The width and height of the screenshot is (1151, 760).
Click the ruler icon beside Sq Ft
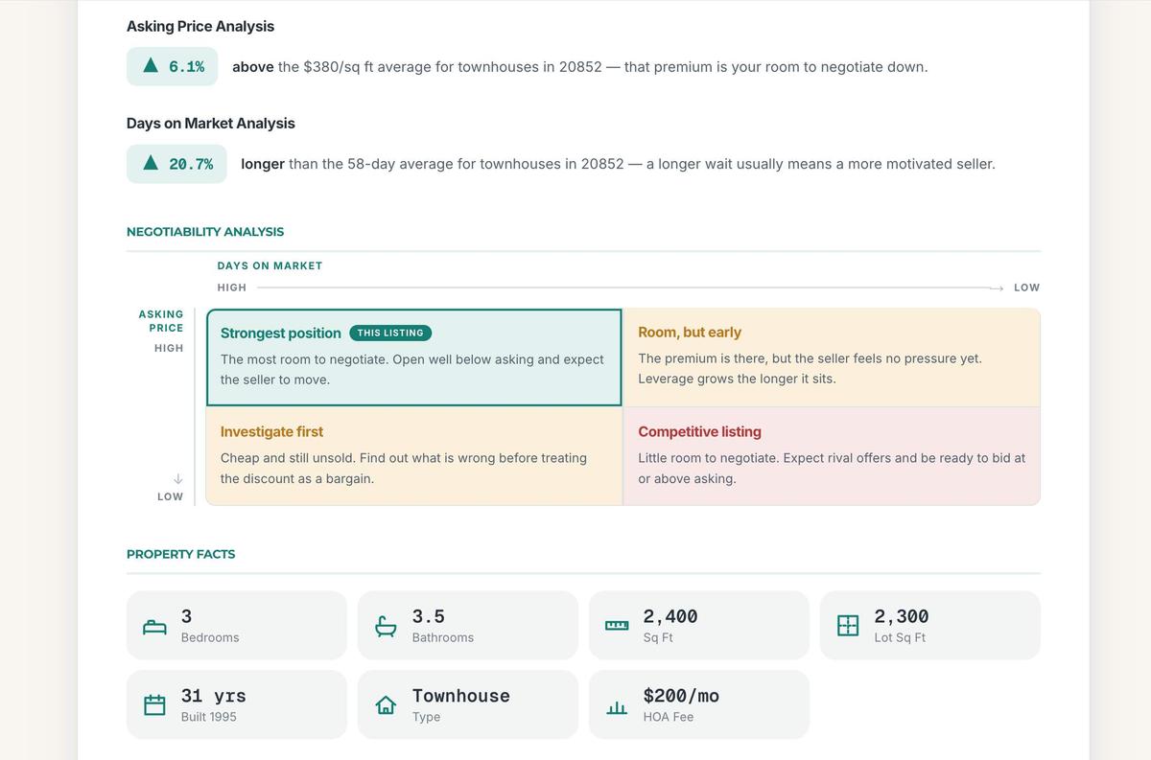[617, 626]
